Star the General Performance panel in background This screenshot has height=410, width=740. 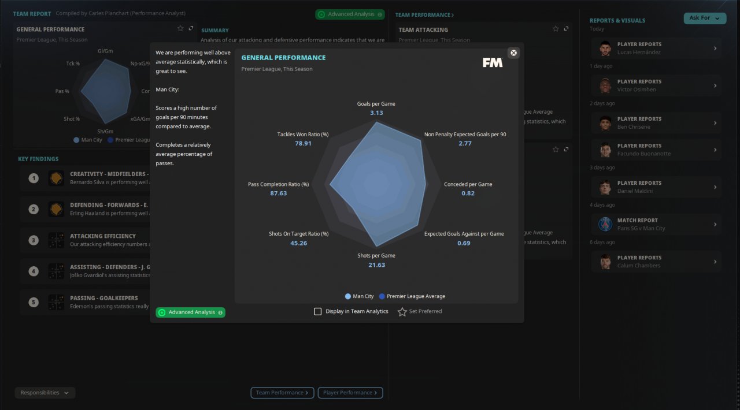180,28
